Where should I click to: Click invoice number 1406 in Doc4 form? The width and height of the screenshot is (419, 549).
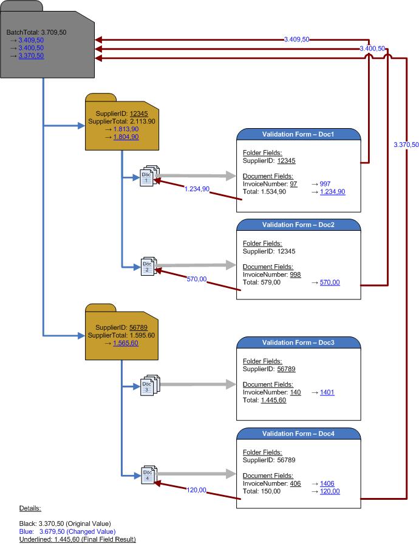point(326,483)
